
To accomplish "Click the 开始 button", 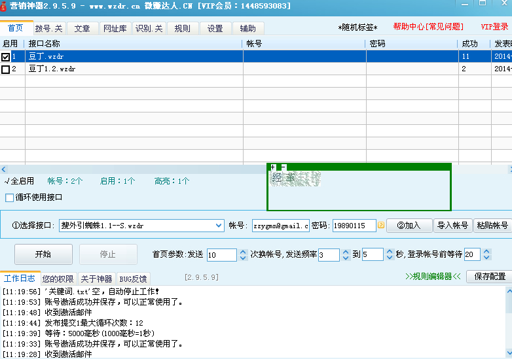I will (43, 254).
